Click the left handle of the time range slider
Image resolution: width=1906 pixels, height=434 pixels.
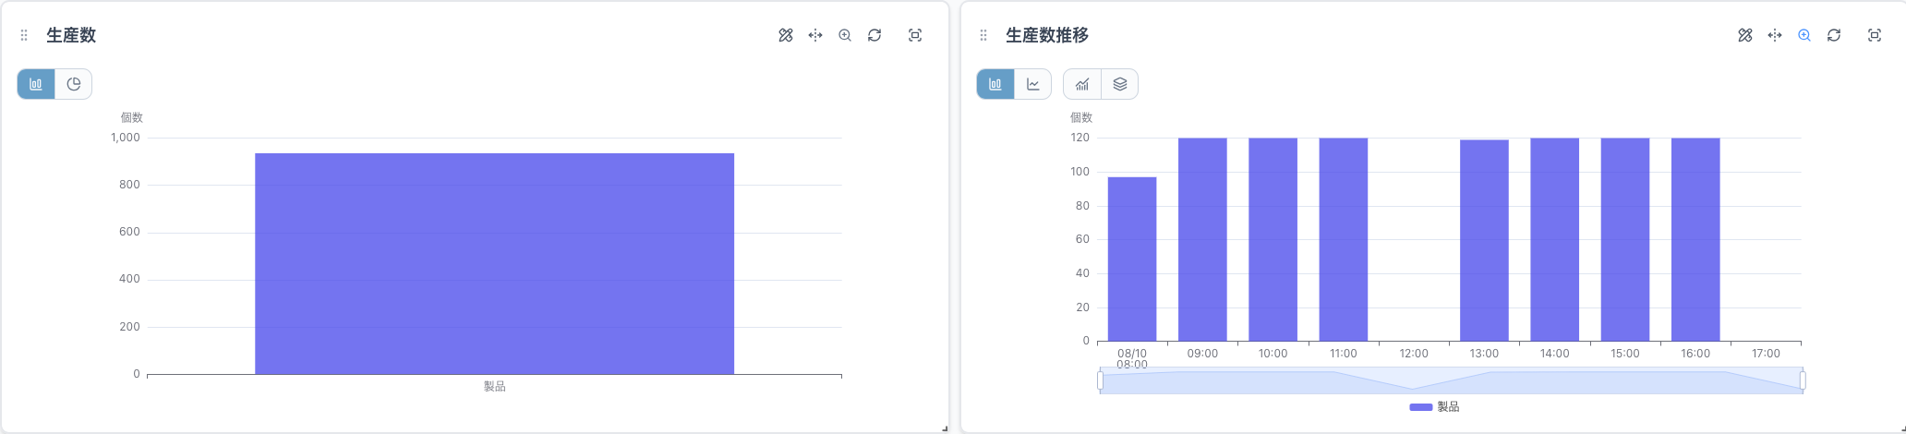(1100, 380)
